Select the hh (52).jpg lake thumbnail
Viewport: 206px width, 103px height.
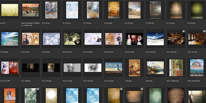click(x=10, y=39)
